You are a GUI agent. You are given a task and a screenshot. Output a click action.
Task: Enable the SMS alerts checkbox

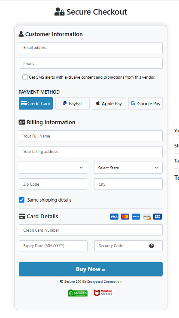click(x=25, y=77)
